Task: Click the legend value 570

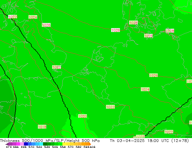Action: [x=71, y=147]
